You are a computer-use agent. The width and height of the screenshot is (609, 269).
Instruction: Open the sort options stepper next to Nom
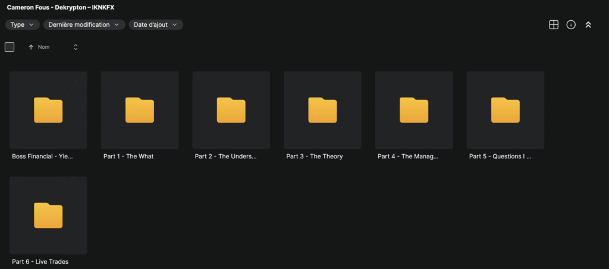tap(76, 47)
